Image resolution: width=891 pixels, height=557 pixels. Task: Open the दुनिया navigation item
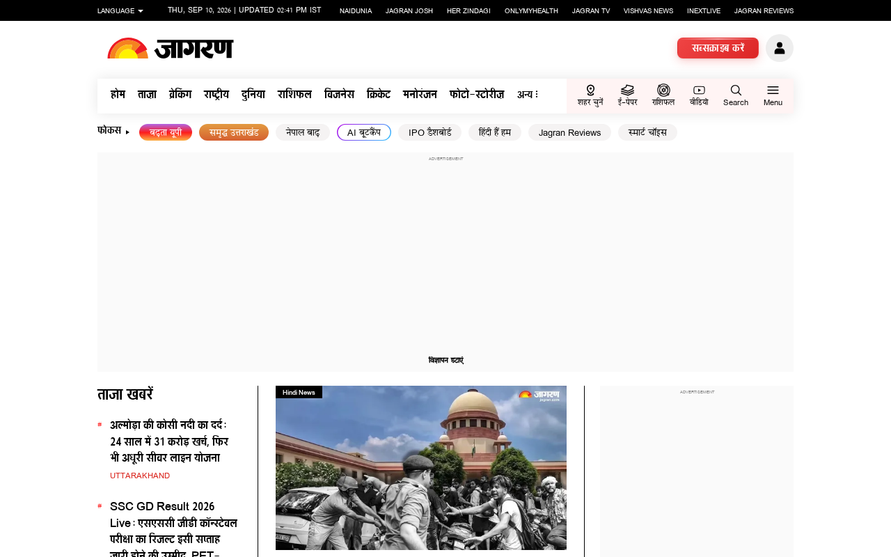(253, 95)
